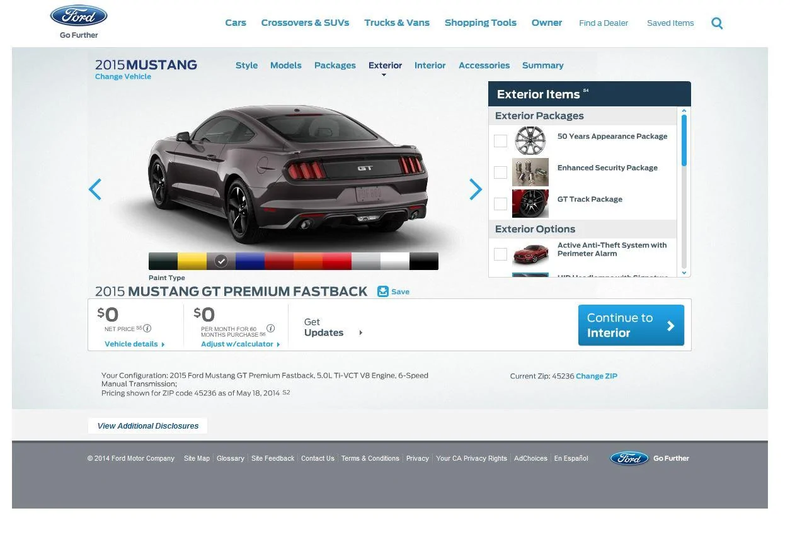Select the deep blue paint swatch

click(x=250, y=261)
